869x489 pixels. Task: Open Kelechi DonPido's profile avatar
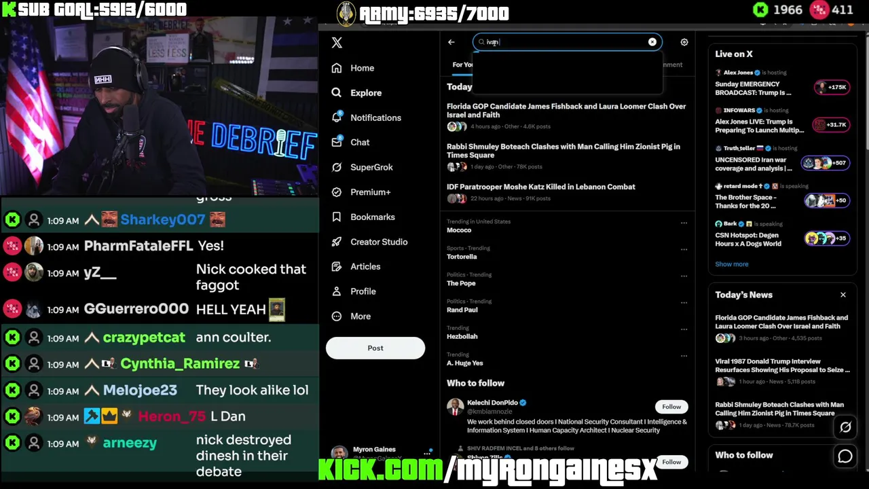click(x=455, y=407)
